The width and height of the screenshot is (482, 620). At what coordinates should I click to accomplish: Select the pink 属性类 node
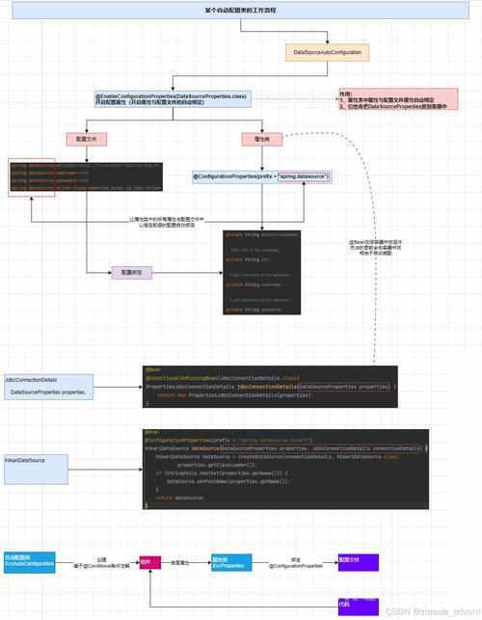coord(262,139)
